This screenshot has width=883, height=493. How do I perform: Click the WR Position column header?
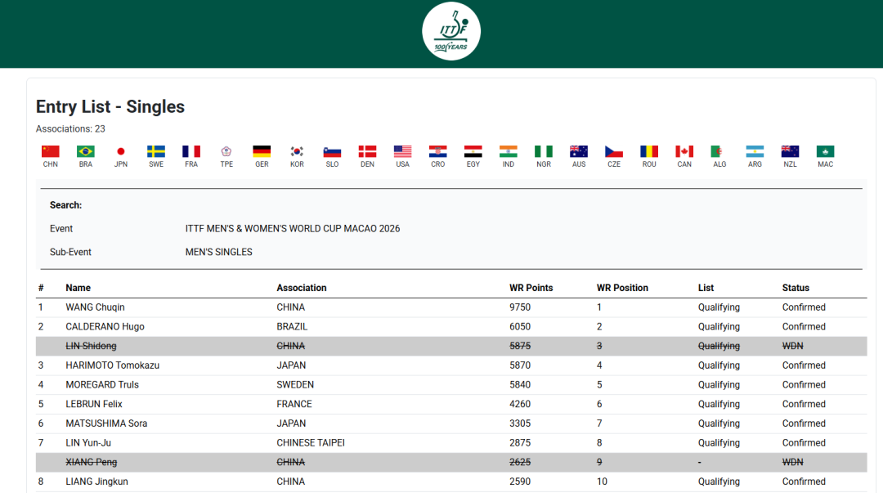pos(622,288)
